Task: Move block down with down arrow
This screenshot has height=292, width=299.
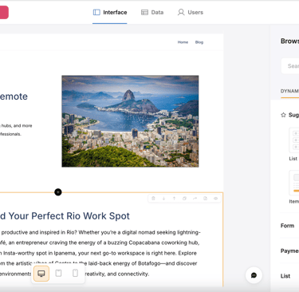Action: 163,199
